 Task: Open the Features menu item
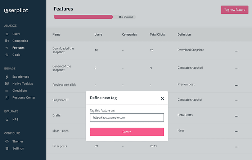pos(18,48)
